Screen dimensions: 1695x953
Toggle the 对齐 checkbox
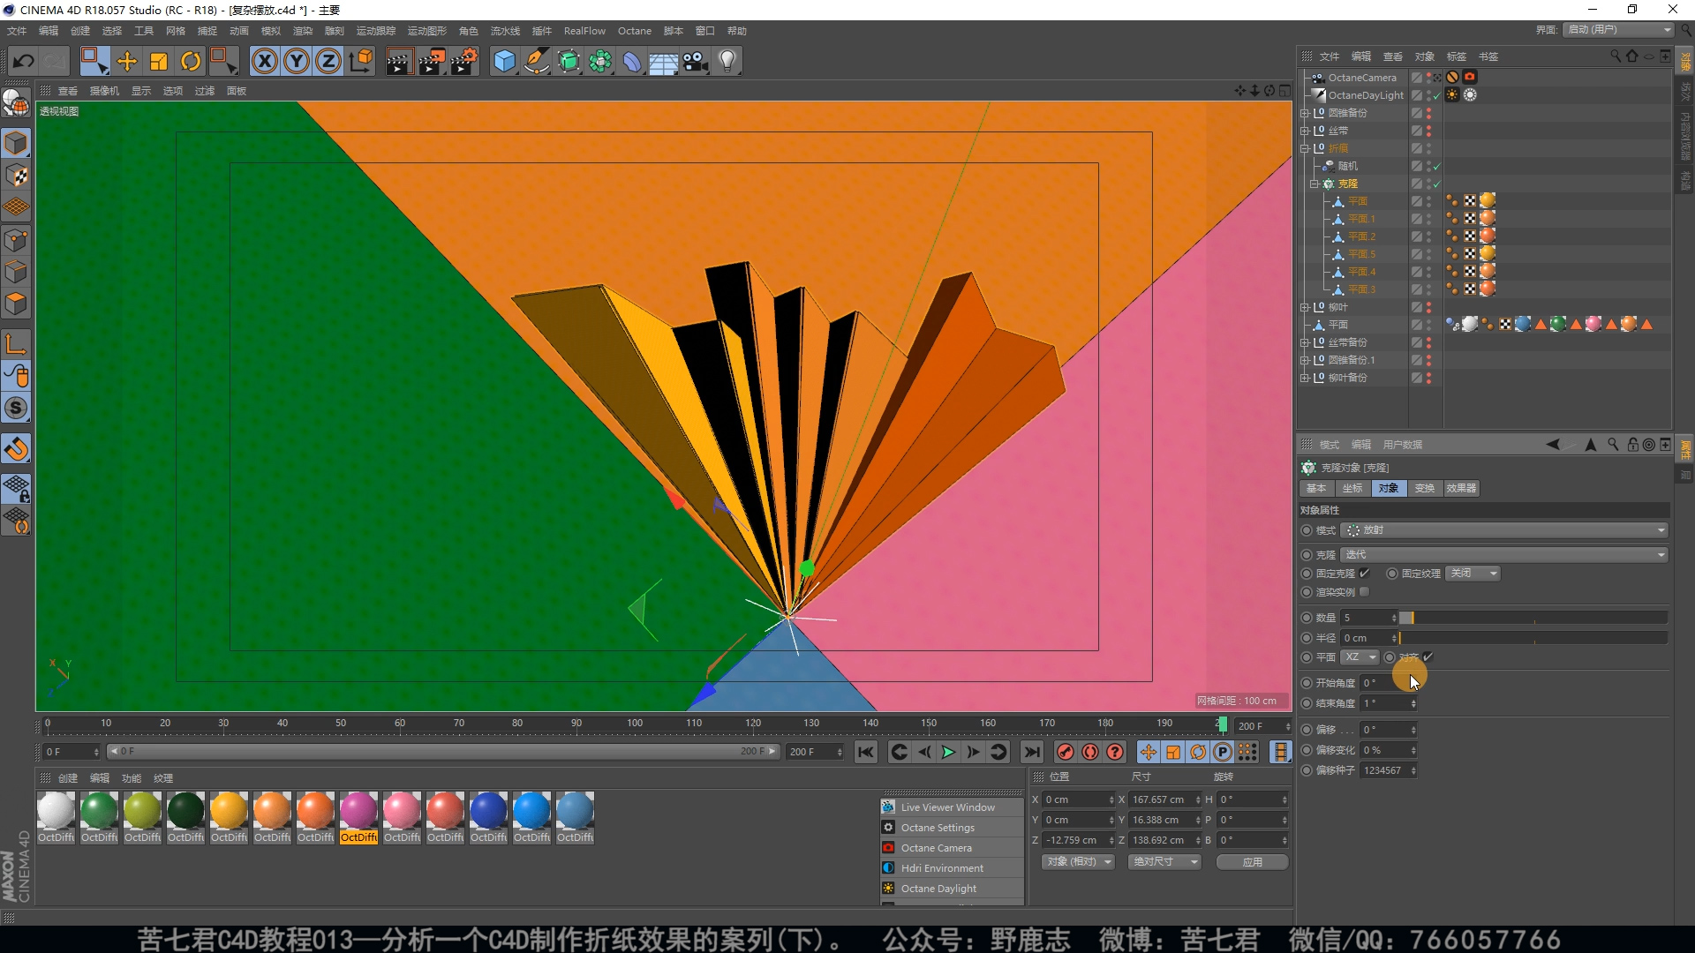(x=1428, y=657)
